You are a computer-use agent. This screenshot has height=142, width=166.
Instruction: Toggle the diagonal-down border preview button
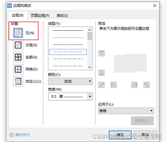point(146,85)
